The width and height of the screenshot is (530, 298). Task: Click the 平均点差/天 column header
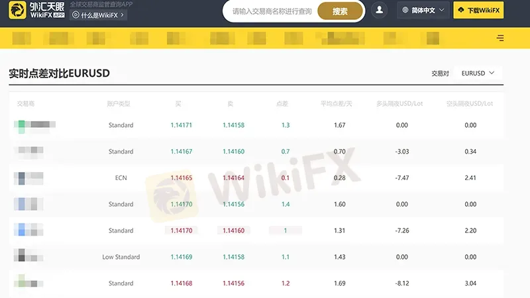(x=337, y=104)
